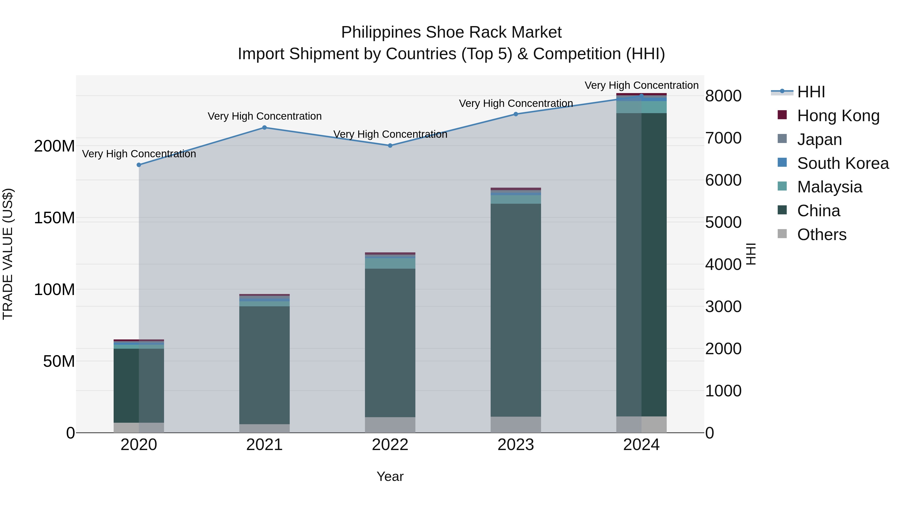Click the 'Philippines Shoe Rack Market' chart title
The width and height of the screenshot is (903, 508).
click(x=452, y=32)
